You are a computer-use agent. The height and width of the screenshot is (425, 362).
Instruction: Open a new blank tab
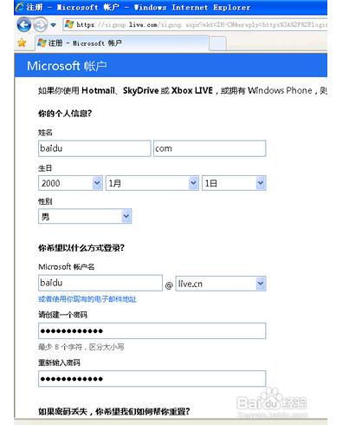pos(217,43)
